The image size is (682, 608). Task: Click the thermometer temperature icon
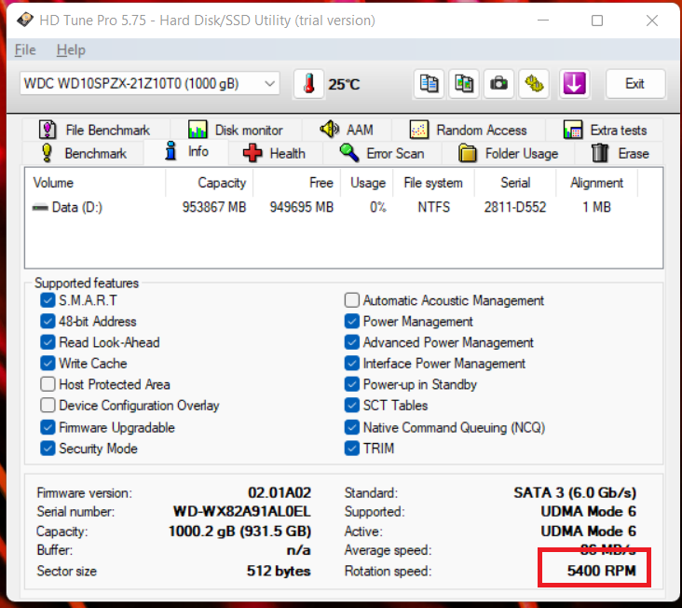[308, 84]
